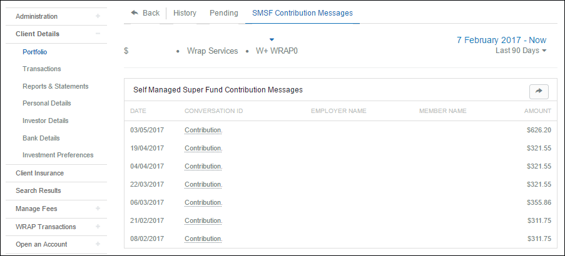Switch to the Pending tab

[224, 12]
